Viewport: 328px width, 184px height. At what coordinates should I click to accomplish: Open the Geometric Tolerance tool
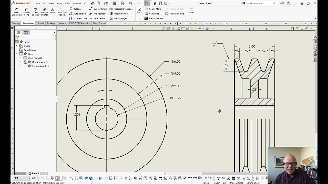point(121,9)
